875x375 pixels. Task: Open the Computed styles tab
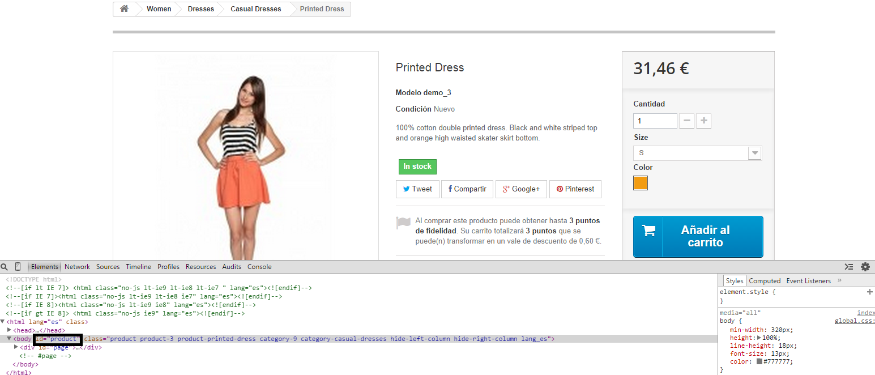tap(765, 281)
